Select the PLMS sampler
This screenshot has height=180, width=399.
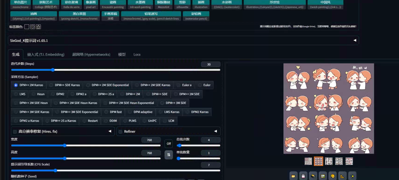click(x=130, y=121)
